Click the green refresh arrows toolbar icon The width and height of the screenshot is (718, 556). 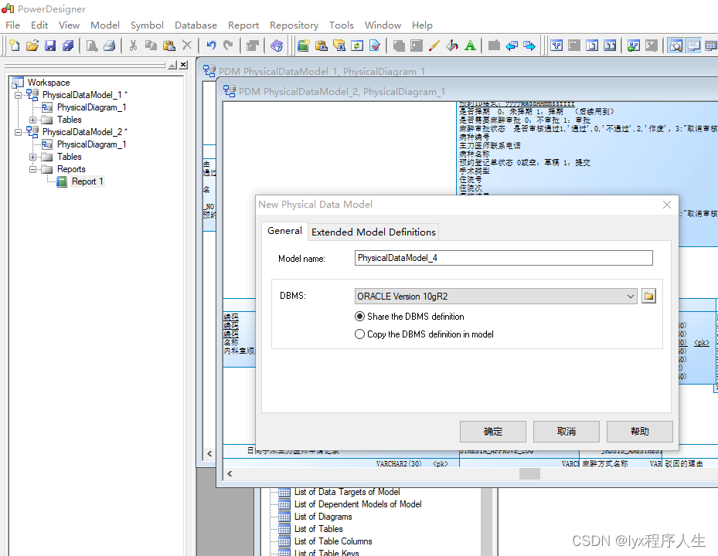357,46
